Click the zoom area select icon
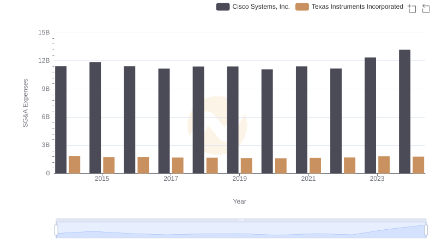This screenshot has width=436, height=251. pyautogui.click(x=412, y=8)
